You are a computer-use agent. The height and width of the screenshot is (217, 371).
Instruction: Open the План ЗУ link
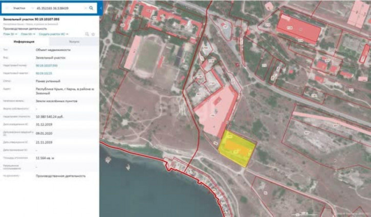point(10,34)
